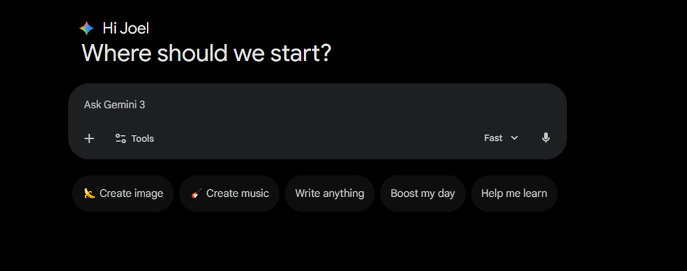Choose the Create music suggestion text
This screenshot has height=271, width=687.
click(237, 193)
